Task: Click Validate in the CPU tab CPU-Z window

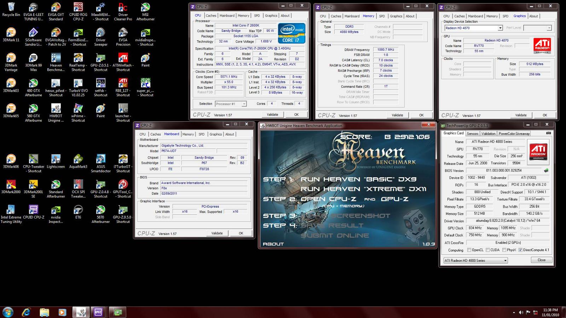Action: (272, 115)
